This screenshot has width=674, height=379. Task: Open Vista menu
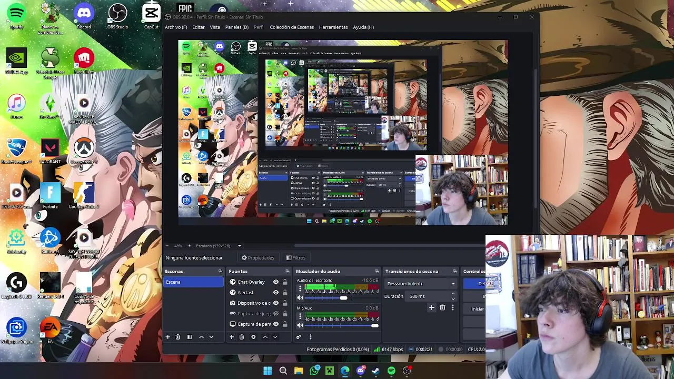[x=215, y=27]
